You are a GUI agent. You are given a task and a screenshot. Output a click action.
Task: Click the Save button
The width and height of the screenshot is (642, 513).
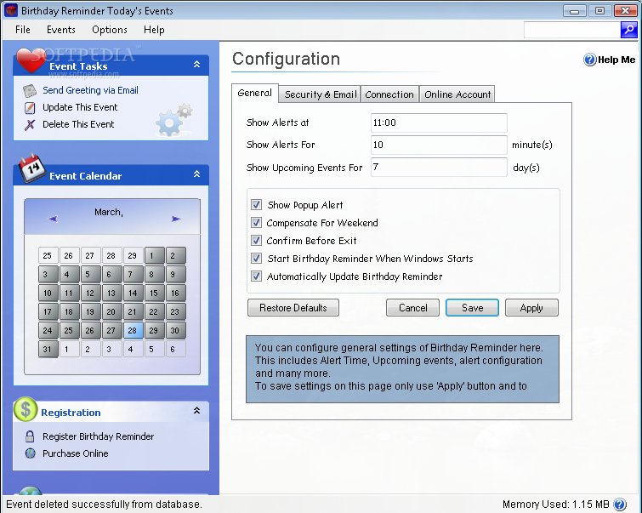(x=472, y=308)
